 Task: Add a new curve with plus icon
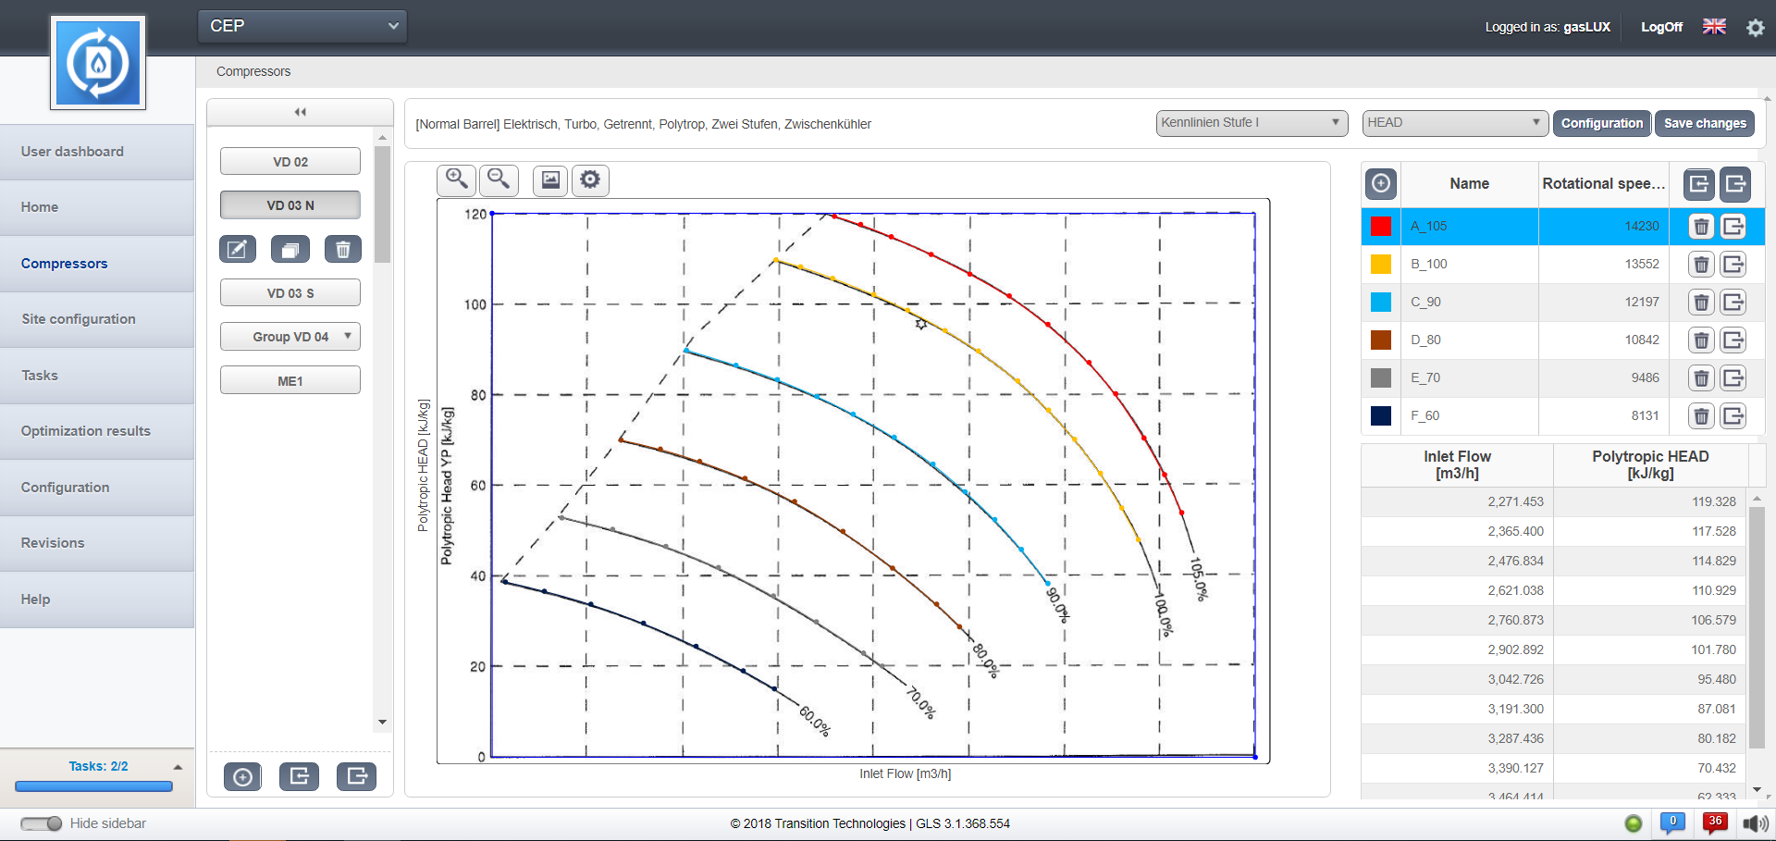pyautogui.click(x=1381, y=183)
